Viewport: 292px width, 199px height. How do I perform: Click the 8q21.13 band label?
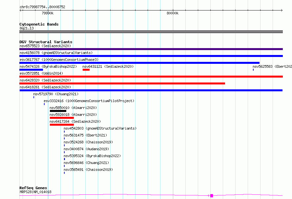pyautogui.click(x=27, y=28)
